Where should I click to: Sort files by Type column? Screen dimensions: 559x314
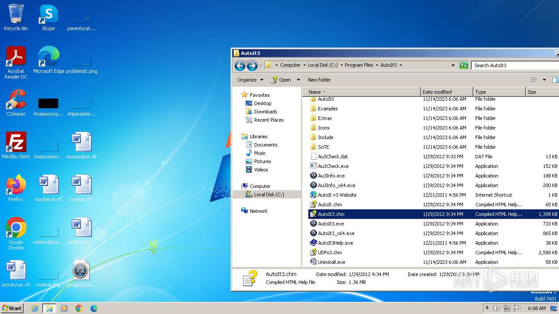click(x=499, y=92)
